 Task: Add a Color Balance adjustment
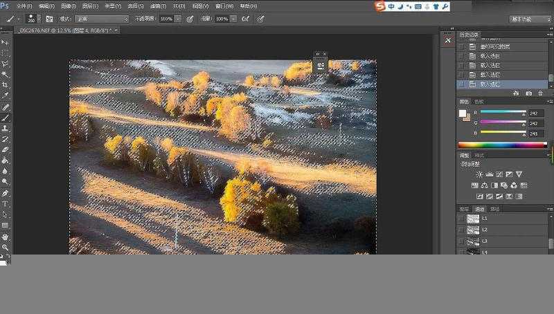[x=484, y=185]
